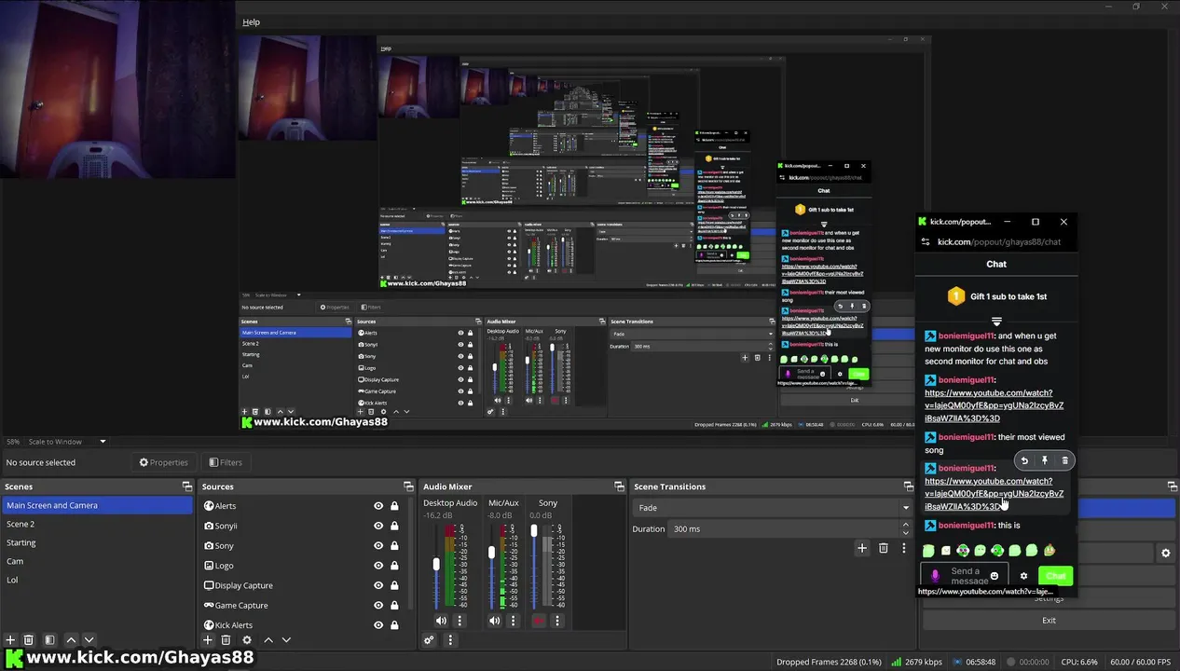The image size is (1180, 671).
Task: Toggle lock on Display Capture source
Action: click(394, 585)
